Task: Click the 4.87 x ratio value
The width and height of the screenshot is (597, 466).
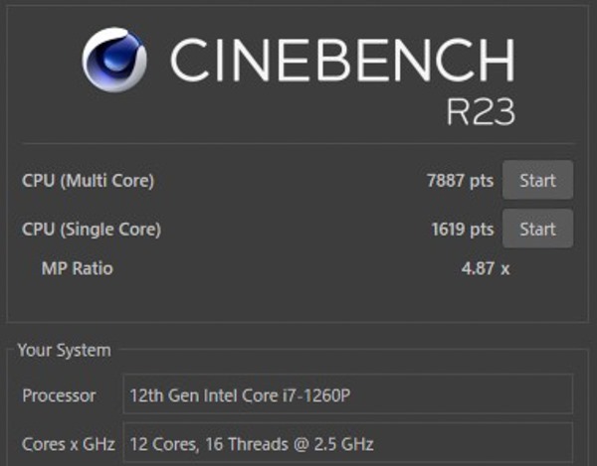Action: [486, 268]
